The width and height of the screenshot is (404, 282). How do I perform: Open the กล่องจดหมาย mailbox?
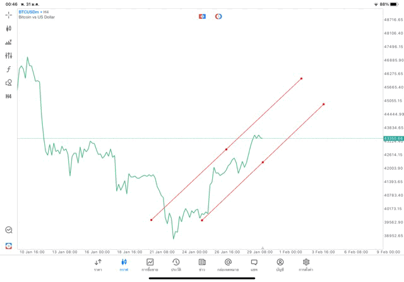pos(228,265)
